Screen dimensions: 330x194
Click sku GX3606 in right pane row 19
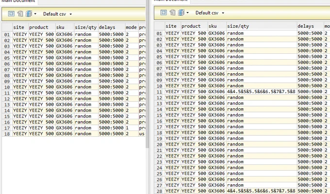pyautogui.click(x=217, y=138)
